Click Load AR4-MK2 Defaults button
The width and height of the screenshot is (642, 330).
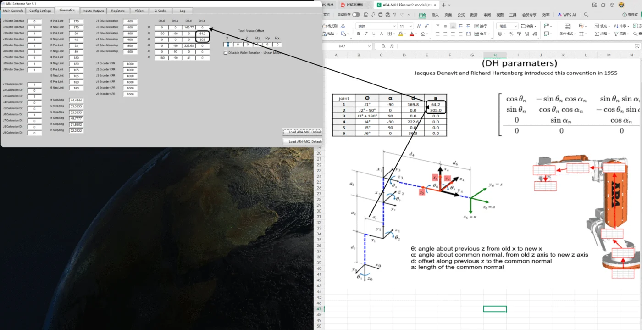coord(302,142)
